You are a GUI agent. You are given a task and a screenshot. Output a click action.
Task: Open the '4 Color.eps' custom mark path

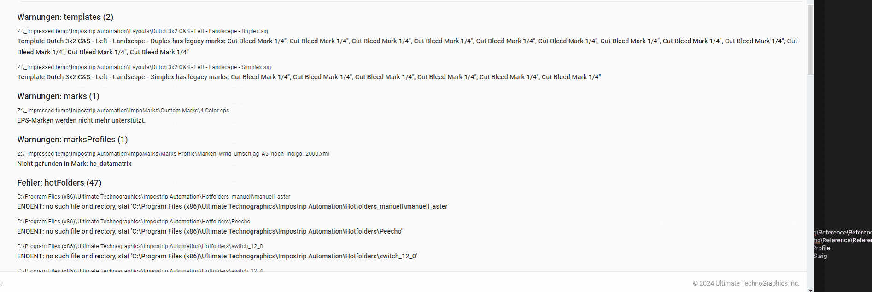[123, 111]
